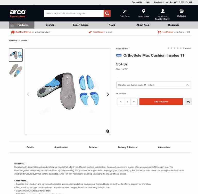198x194 pixels.
Task: Click the image zoom magnifier icon
Action: 108,131
